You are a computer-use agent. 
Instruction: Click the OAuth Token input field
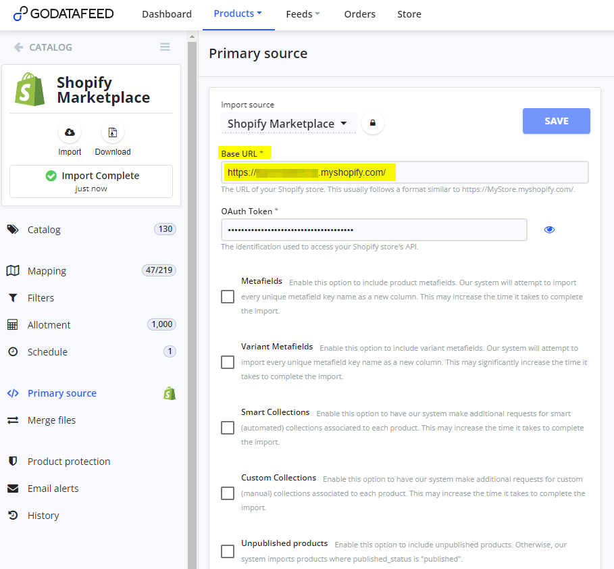pos(374,230)
